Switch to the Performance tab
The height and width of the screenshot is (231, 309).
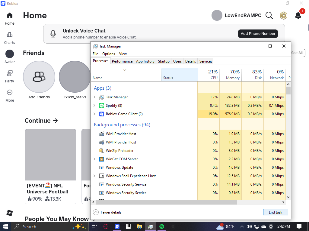tap(122, 61)
